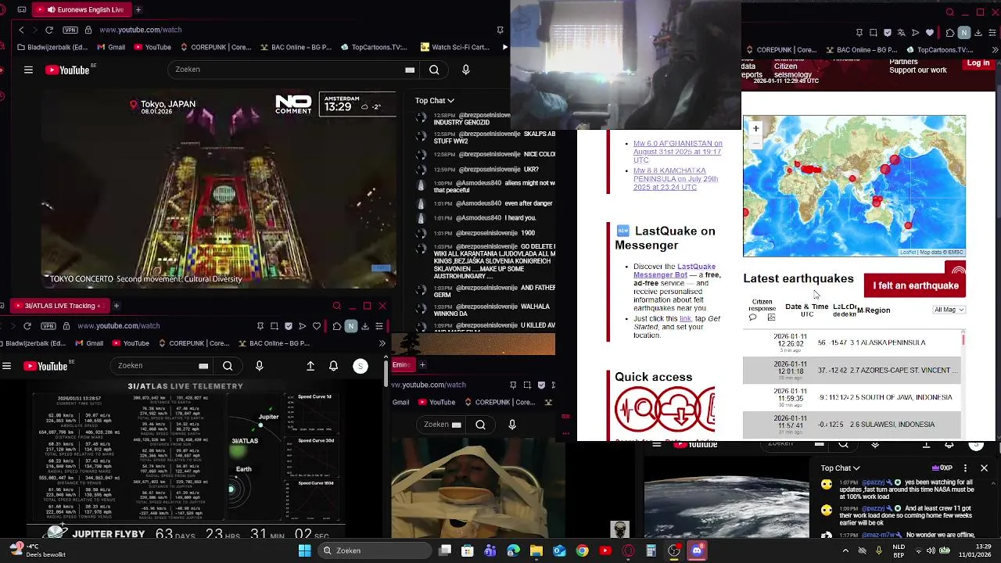1001x563 pixels.
Task: Expand Top Chat dropdown beside Euronews video
Action: coord(434,100)
